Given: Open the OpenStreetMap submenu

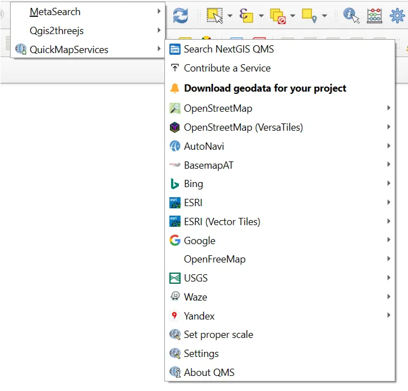Looking at the screenshot, I should click(280, 108).
